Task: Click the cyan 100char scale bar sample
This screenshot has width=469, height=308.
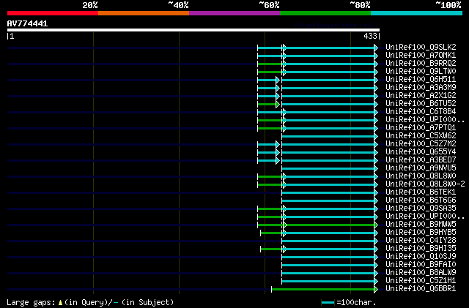Action: pyautogui.click(x=328, y=303)
